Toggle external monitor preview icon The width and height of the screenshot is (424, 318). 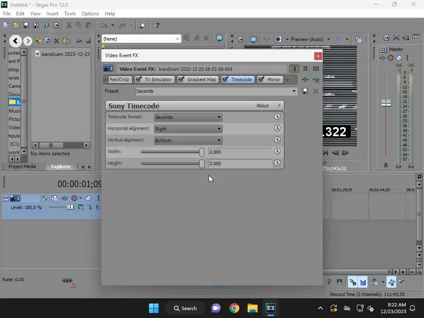pos(253,39)
